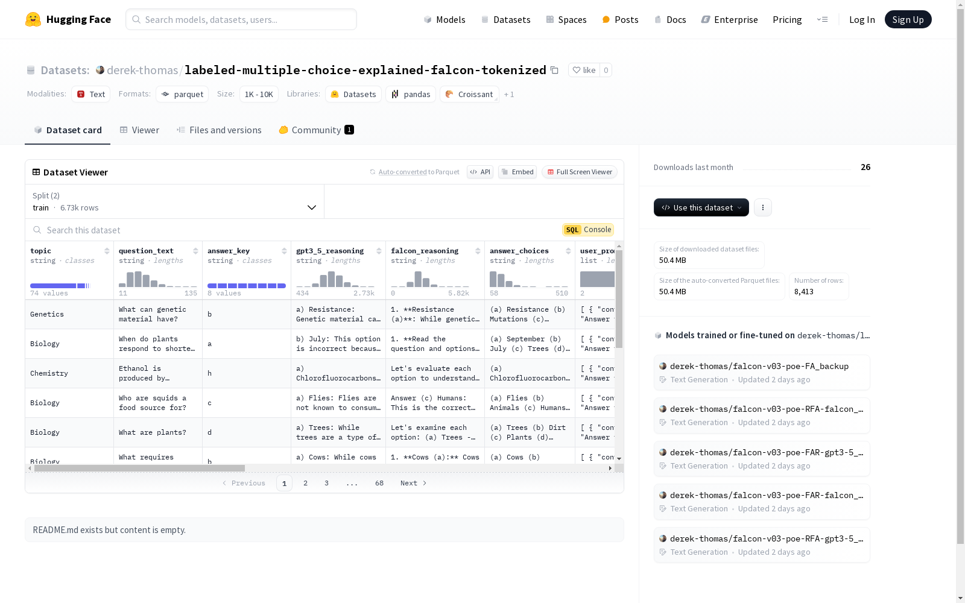Go to page 3 of the table

[x=327, y=483]
